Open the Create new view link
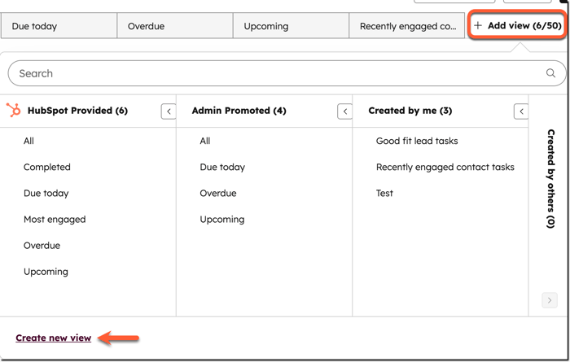Viewport: 570px width, 362px height. pos(54,338)
